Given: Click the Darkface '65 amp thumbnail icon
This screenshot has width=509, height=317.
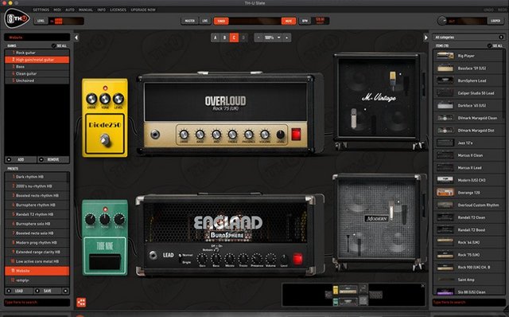Looking at the screenshot, I should pyautogui.click(x=445, y=105).
